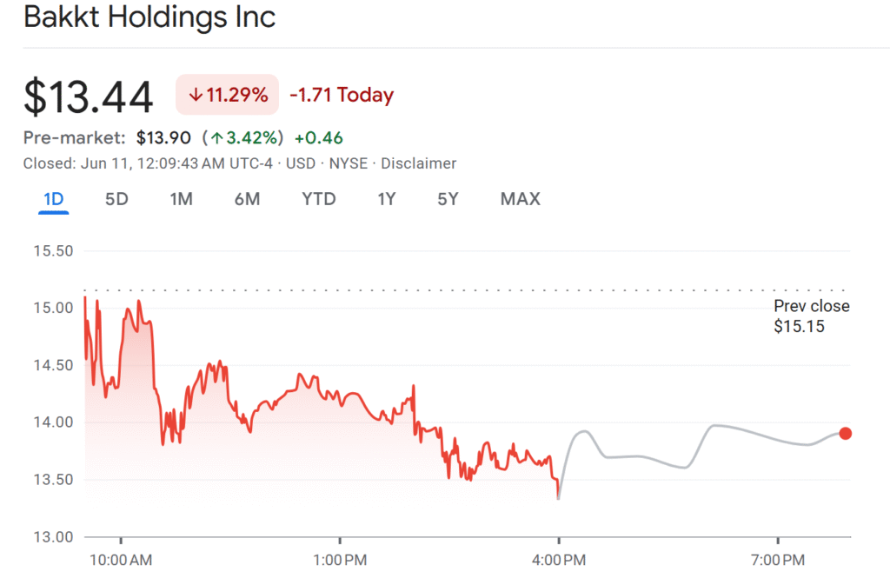This screenshot has width=890, height=585.
Task: Open the Disclaimer link
Action: pos(418,163)
